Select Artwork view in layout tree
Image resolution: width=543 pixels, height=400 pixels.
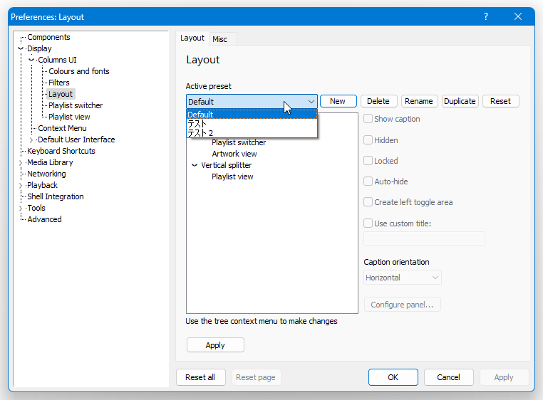234,154
